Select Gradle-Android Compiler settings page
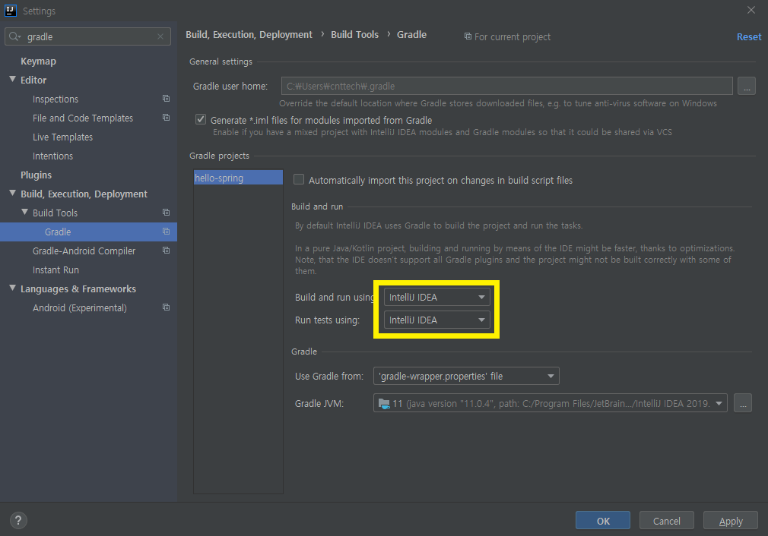768x536 pixels. click(x=84, y=251)
